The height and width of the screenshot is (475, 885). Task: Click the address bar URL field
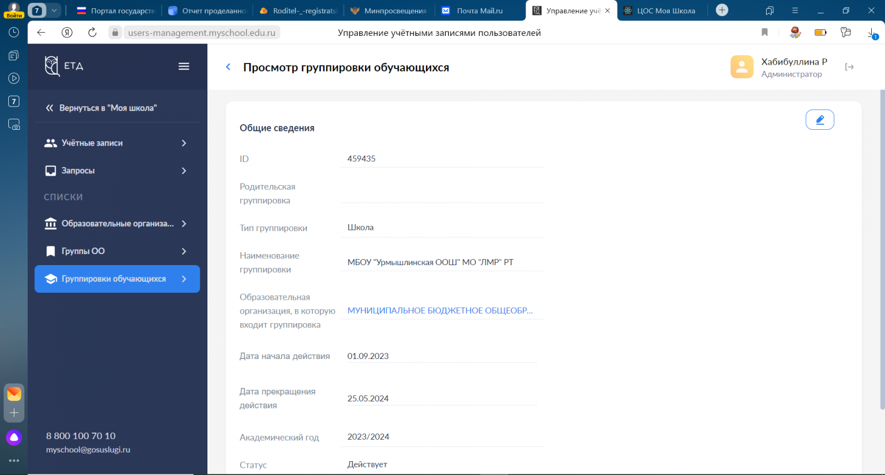(201, 33)
